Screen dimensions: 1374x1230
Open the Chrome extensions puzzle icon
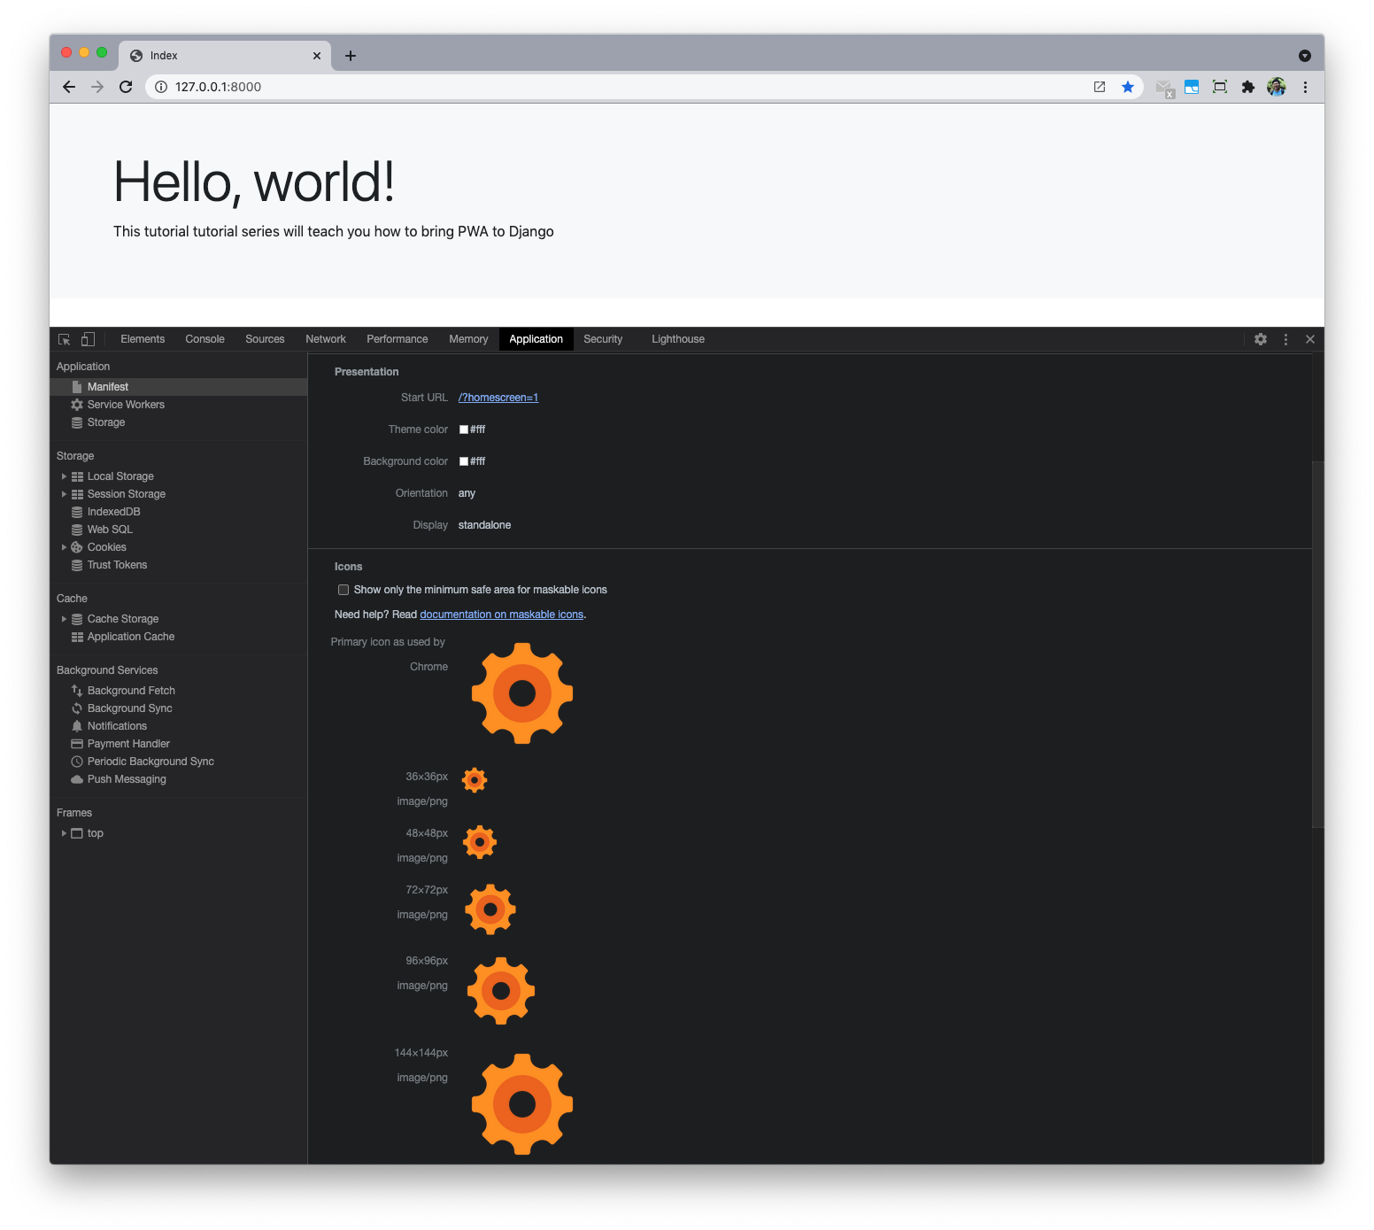point(1248,87)
